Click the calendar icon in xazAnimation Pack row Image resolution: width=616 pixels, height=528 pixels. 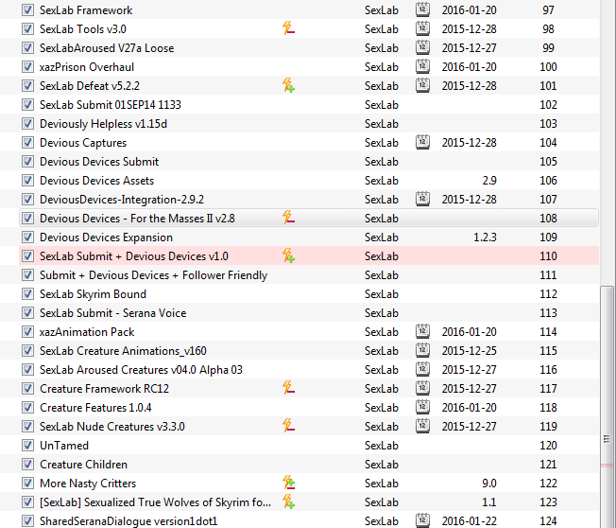(x=422, y=331)
